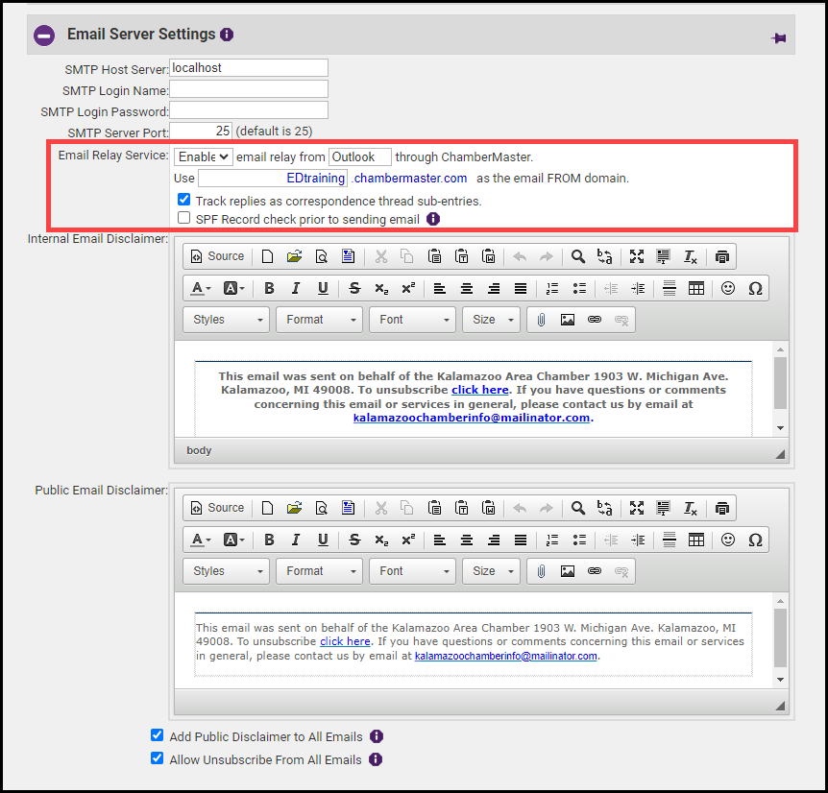Click Italic in Public Email Disclaimer editor

pos(296,540)
